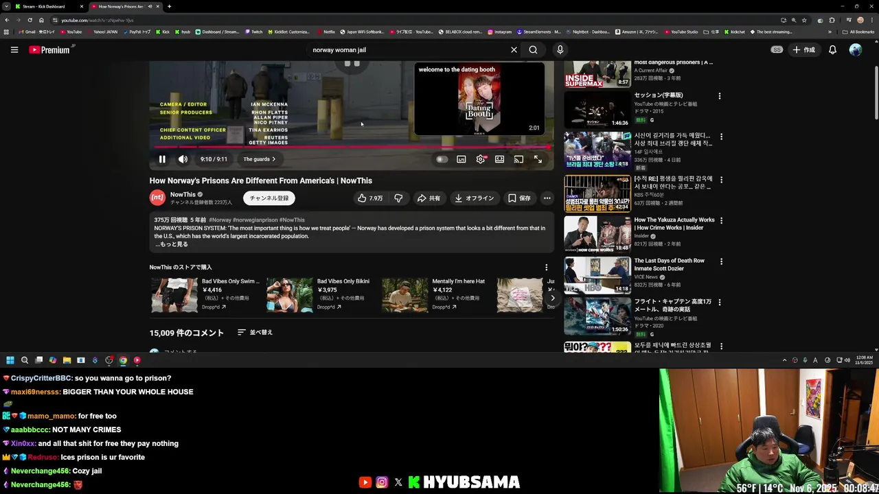Save the video with 保存

519,198
